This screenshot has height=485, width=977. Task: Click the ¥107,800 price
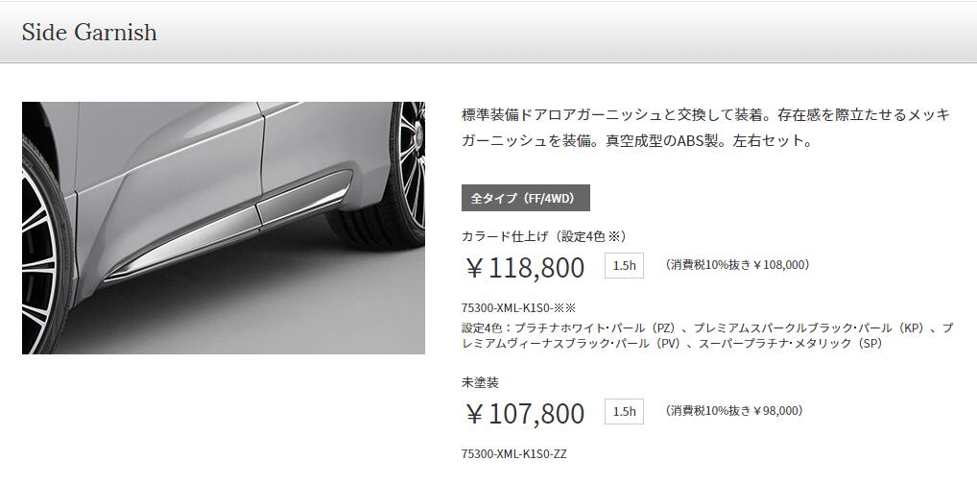point(525,413)
